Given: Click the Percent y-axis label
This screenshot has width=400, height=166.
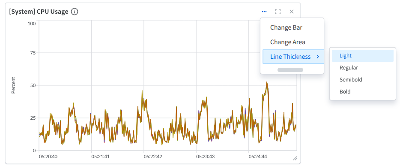Looking at the screenshot, I should 14,85.
